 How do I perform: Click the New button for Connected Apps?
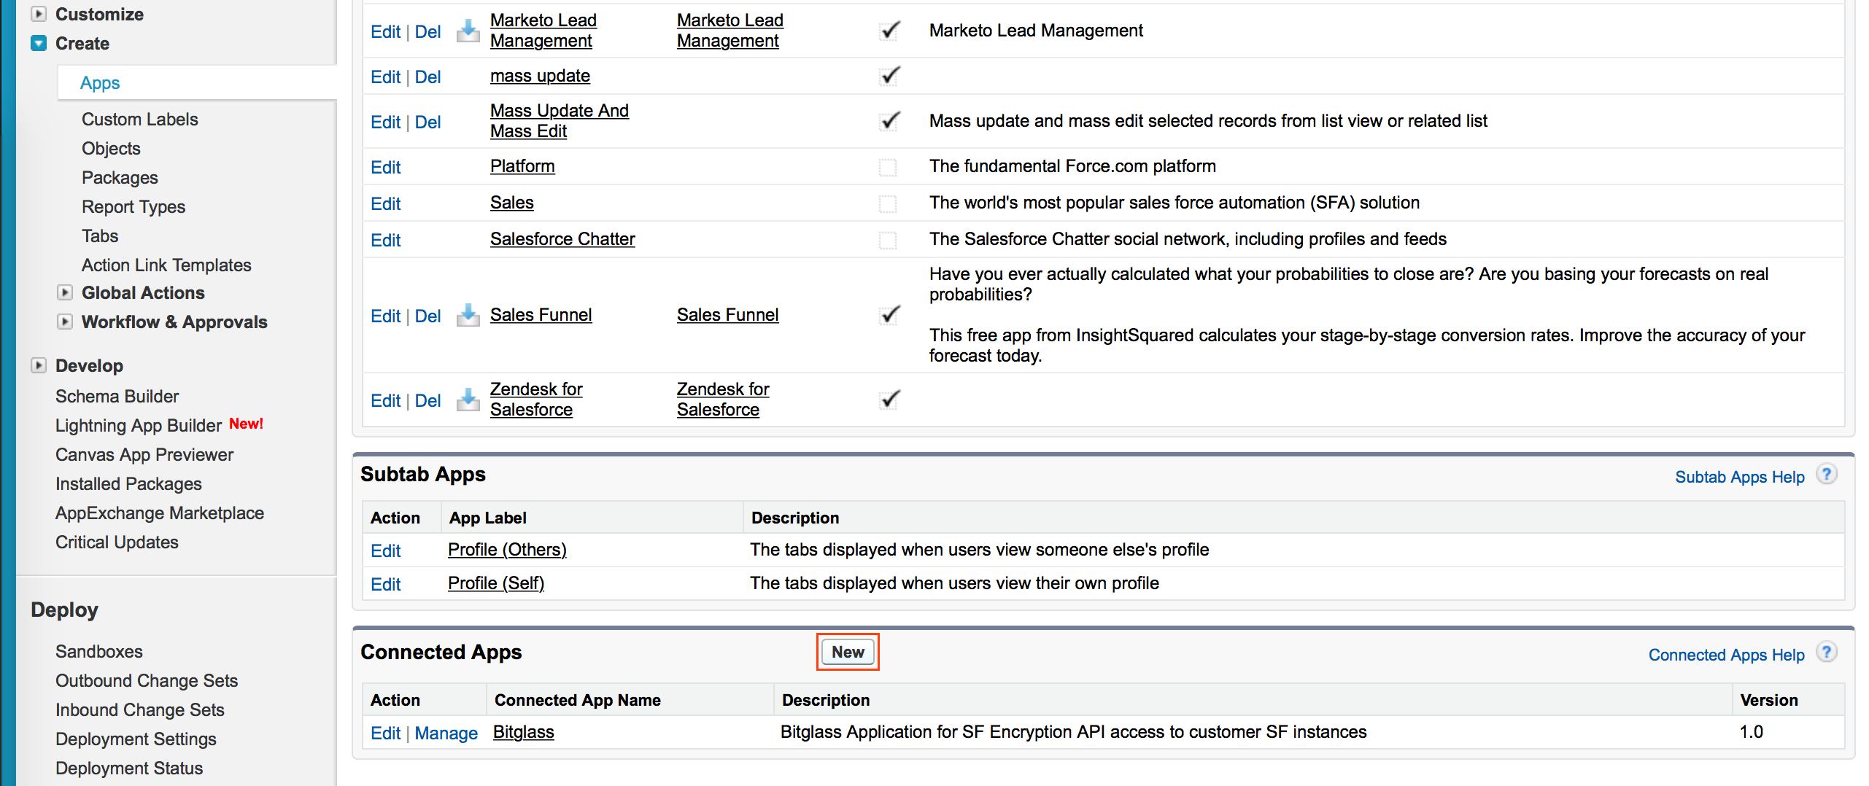848,652
